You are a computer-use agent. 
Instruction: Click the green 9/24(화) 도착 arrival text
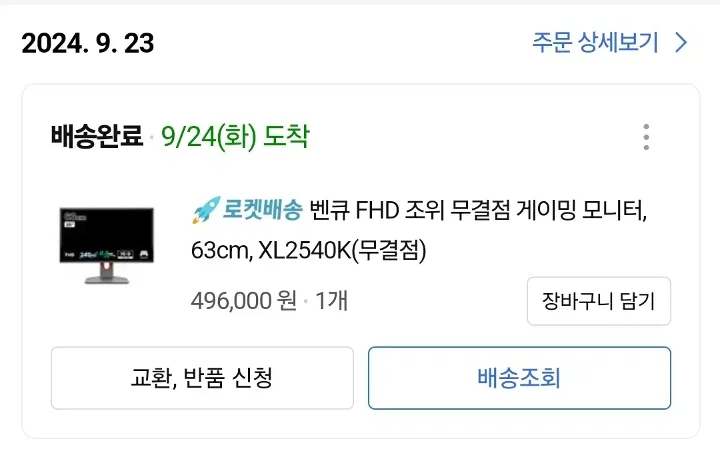click(235, 137)
